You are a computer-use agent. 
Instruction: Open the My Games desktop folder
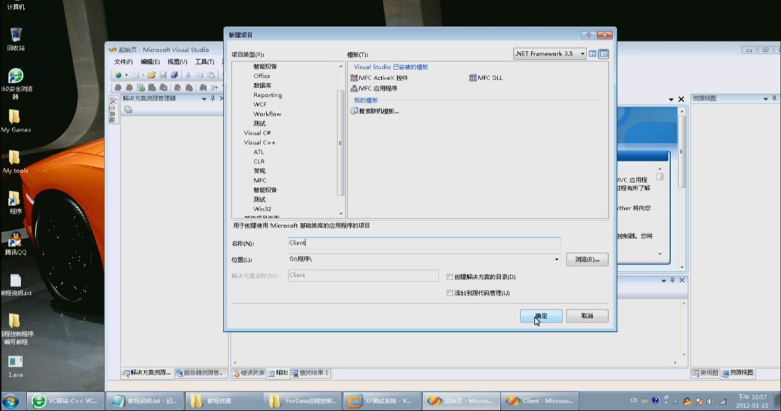16,121
